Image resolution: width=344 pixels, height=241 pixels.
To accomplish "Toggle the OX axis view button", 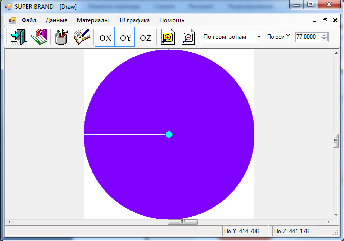I will point(105,37).
